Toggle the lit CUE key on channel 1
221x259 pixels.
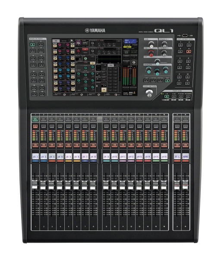pyautogui.click(x=35, y=126)
